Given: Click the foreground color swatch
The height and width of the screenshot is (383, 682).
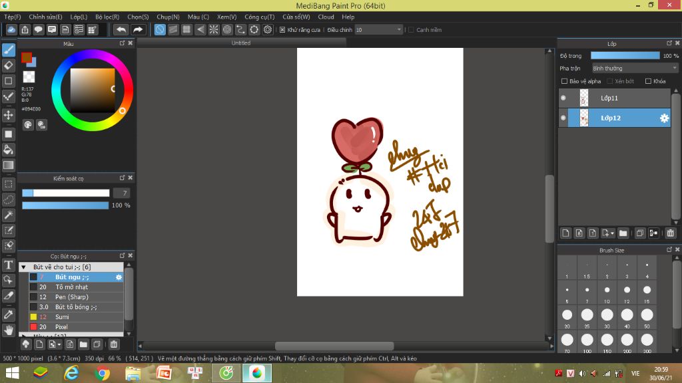Looking at the screenshot, I should [x=27, y=57].
